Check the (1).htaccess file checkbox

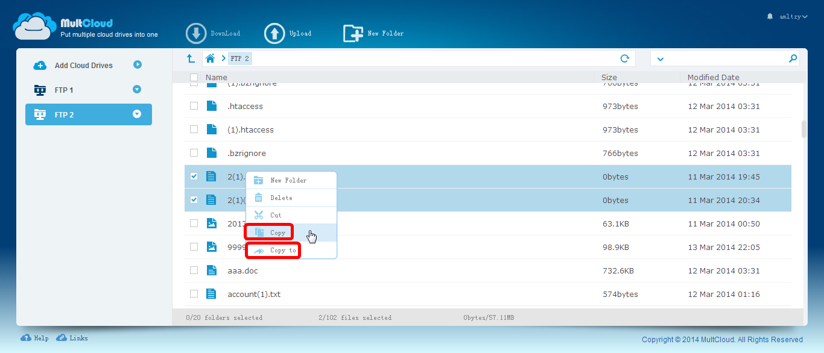[x=194, y=130]
